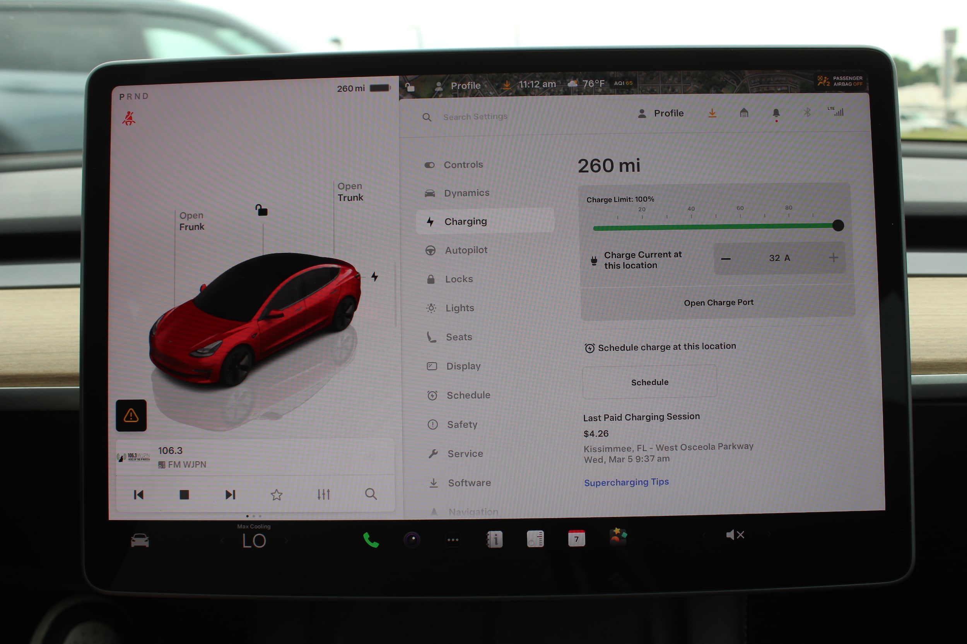967x644 pixels.
Task: Tap the Last Paid Charging Session $4.26 amount
Action: (x=596, y=434)
